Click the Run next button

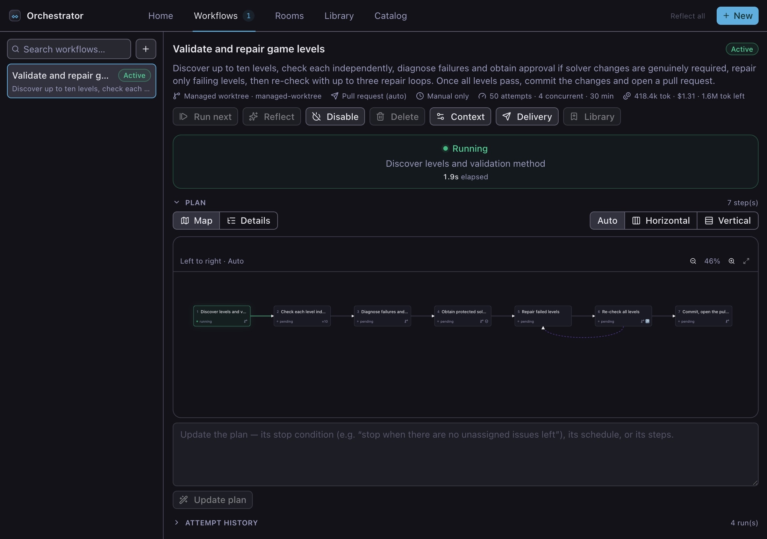tap(205, 116)
